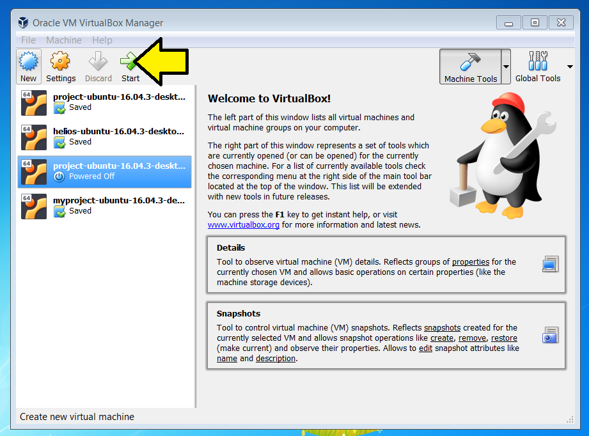Image resolution: width=589 pixels, height=436 pixels.
Task: Click the 'create' snapshot link
Action: click(x=442, y=338)
